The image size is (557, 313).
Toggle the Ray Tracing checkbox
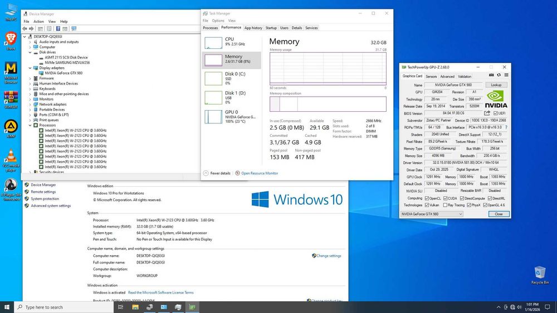point(445,205)
